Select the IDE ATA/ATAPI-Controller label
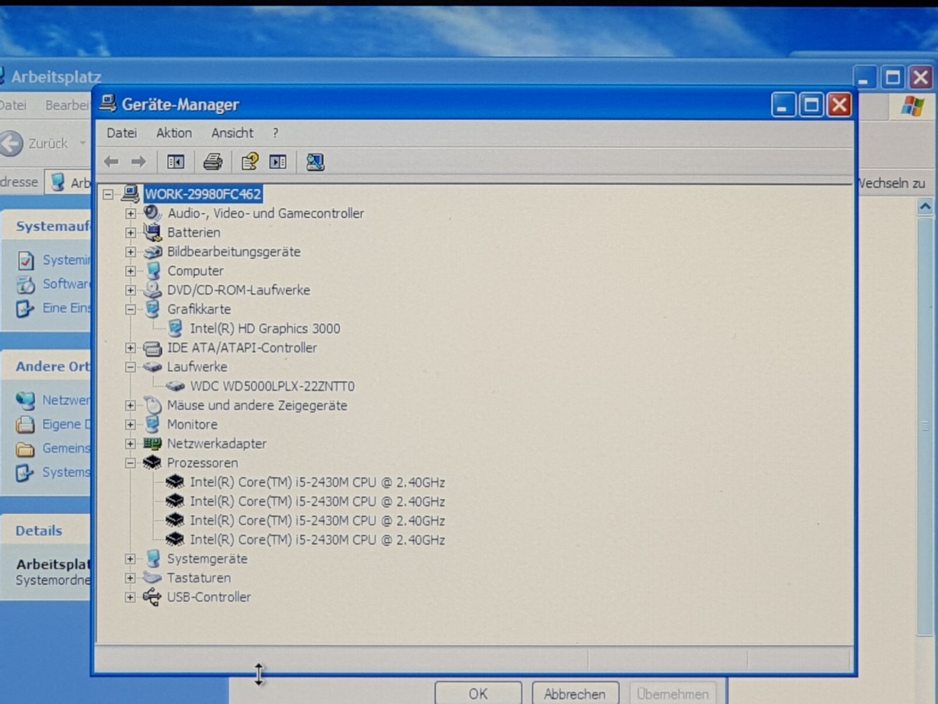938x704 pixels. coord(242,348)
